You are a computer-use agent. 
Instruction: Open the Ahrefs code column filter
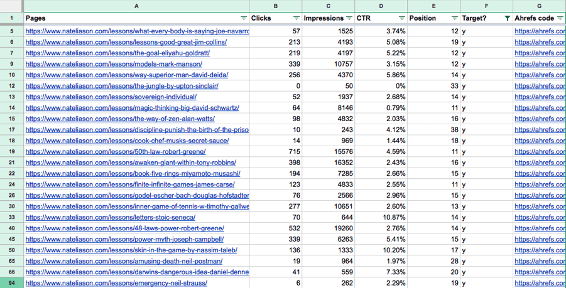[x=560, y=18]
